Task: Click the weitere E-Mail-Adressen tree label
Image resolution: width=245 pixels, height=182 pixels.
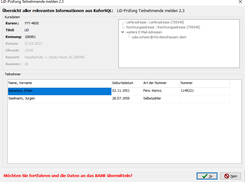Action: click(144, 32)
